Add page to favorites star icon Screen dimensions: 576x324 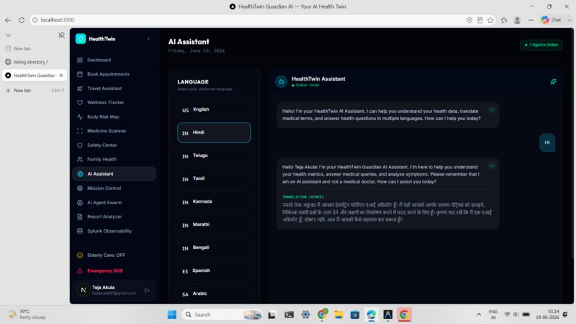(490, 20)
